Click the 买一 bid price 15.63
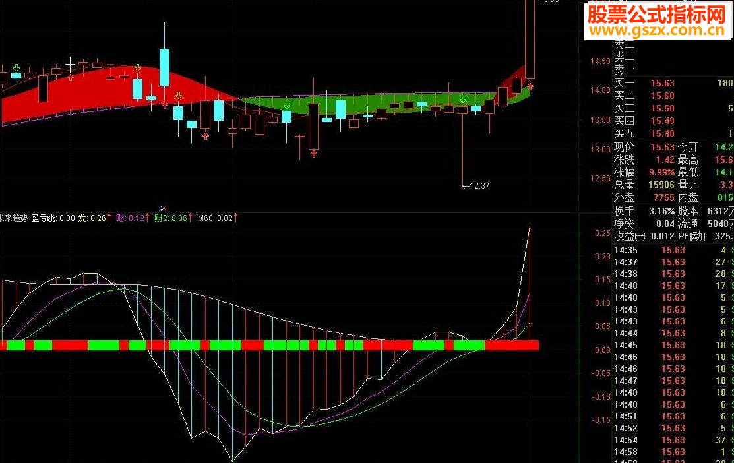Screen dimensions: 734x463 pyautogui.click(x=662, y=83)
